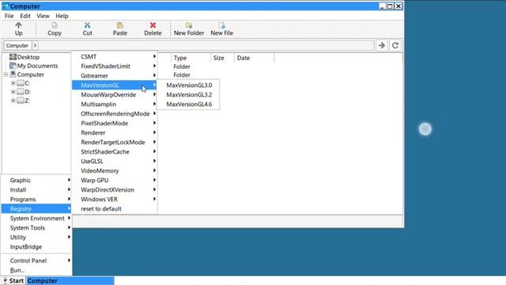The height and width of the screenshot is (285, 506).
Task: Collapse the Computer tree node
Action: (x=6, y=74)
